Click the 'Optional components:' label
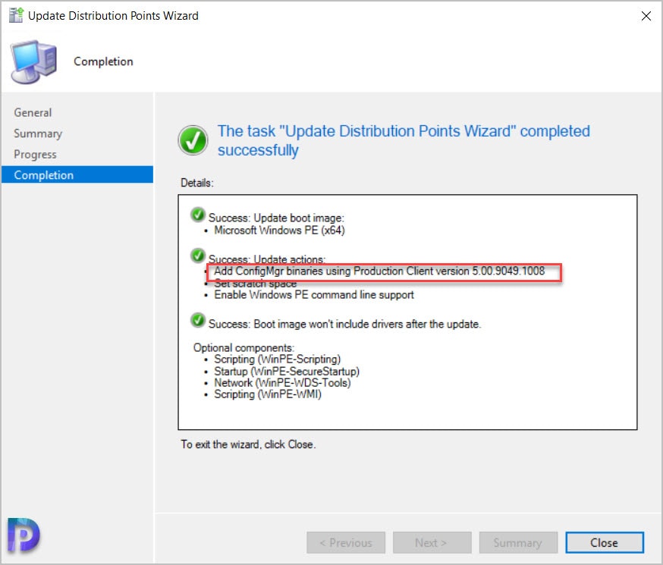This screenshot has height=565, width=663. click(244, 347)
